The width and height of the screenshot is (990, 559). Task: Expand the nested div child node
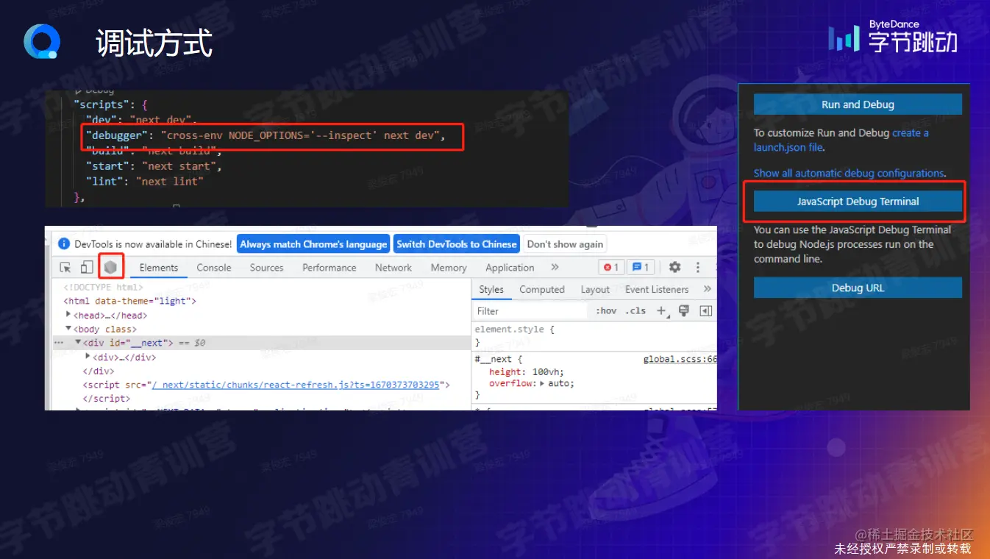coord(88,357)
